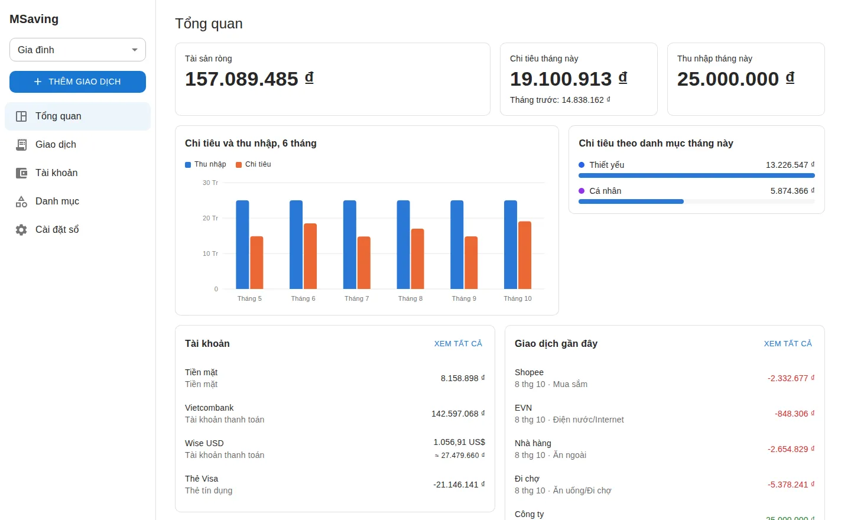
Task: Toggle the Chi tiêu legend swatch
Action: [x=239, y=165]
